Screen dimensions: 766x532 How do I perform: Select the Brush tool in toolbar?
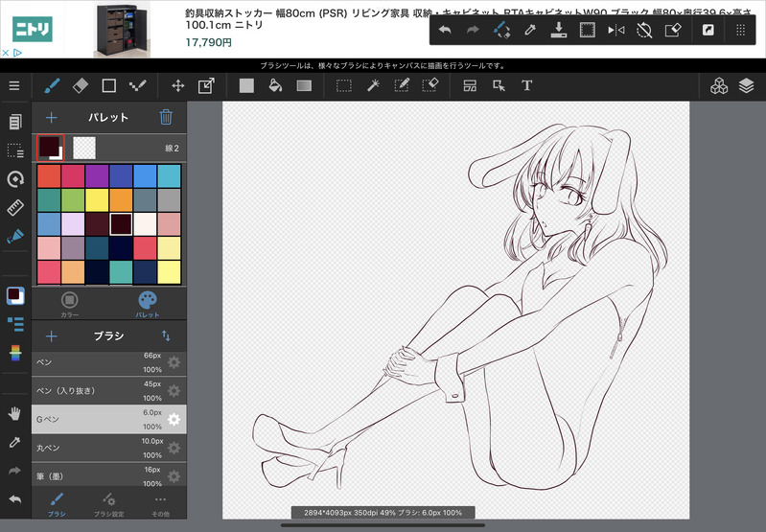(52, 86)
